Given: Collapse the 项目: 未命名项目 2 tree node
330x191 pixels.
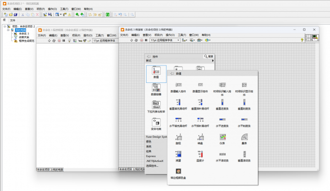Looking at the screenshot, I should pos(5,27).
